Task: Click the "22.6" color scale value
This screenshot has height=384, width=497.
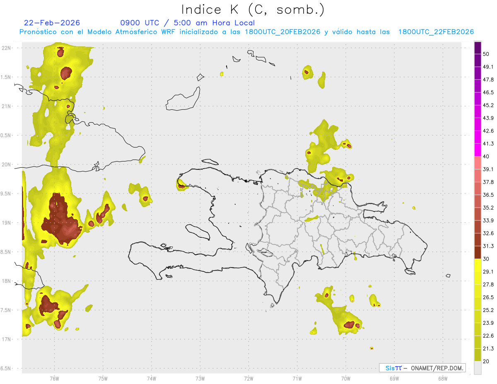Action: click(488, 336)
